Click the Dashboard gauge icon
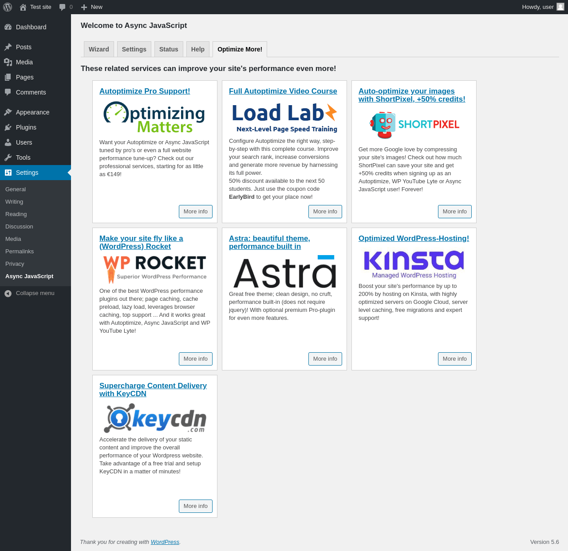This screenshot has width=568, height=551. point(8,27)
